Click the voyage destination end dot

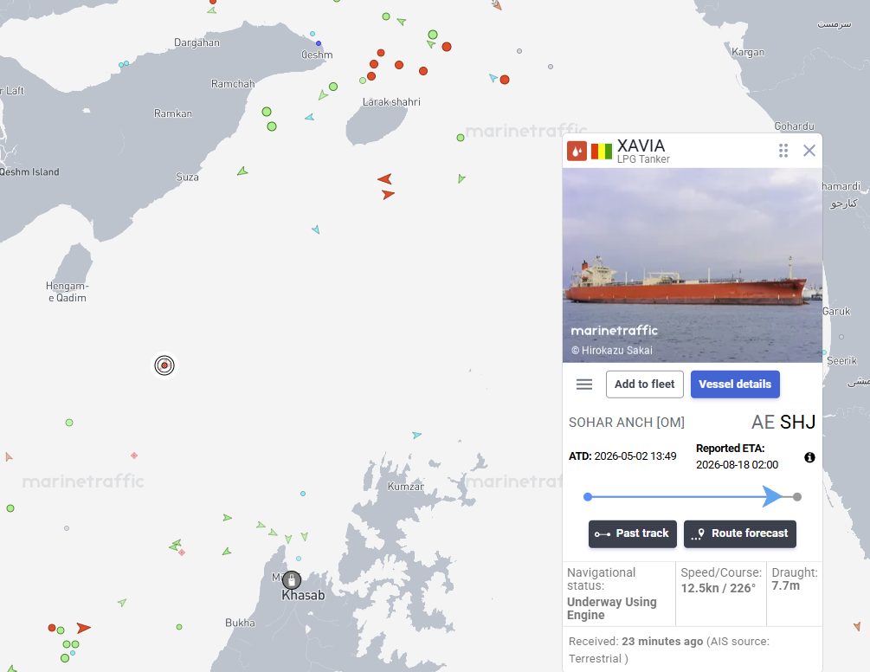(x=796, y=497)
